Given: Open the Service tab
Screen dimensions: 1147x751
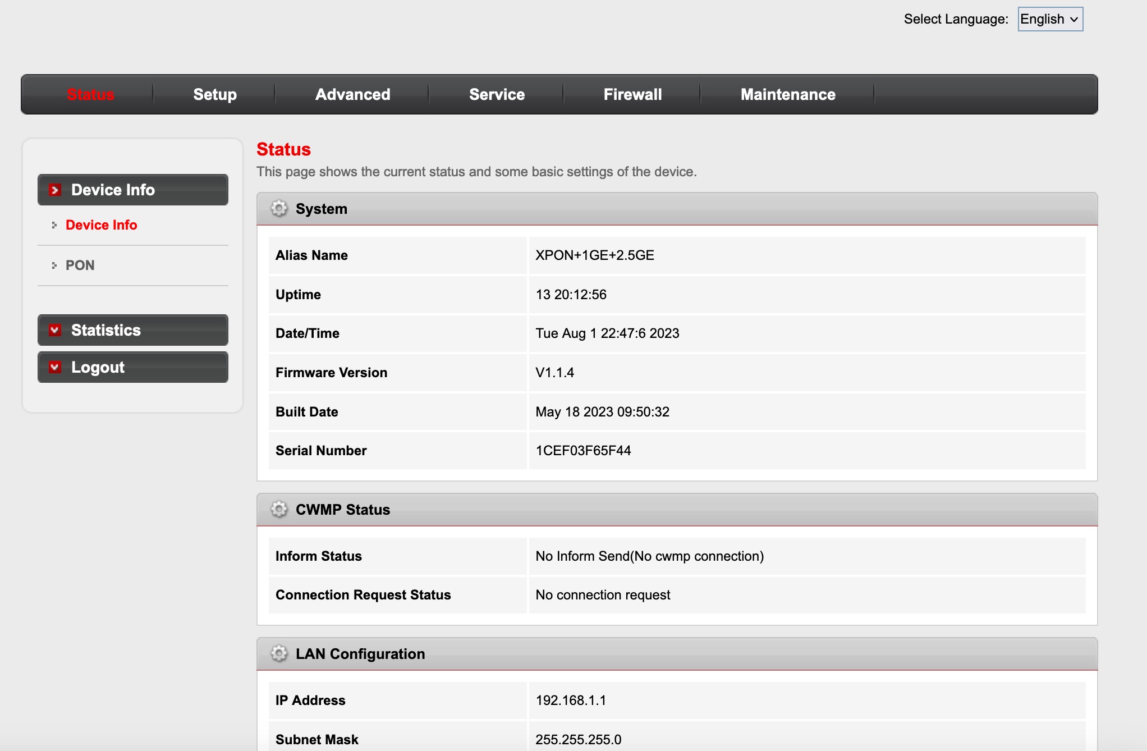Looking at the screenshot, I should [x=497, y=94].
